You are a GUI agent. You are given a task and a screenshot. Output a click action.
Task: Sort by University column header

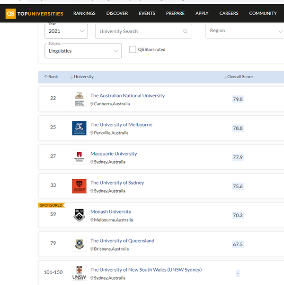82,77
